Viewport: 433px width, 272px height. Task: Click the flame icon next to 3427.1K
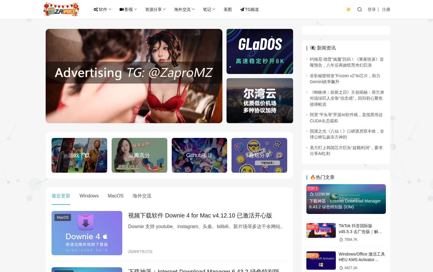tap(341, 268)
